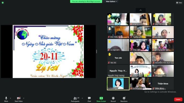184x103 pixels.
Task: Open the View Options dropdown
Action: tap(111, 2)
